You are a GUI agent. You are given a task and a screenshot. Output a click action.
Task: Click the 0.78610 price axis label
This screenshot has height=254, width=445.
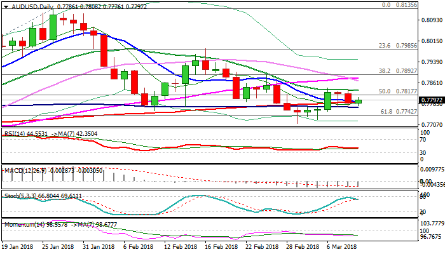[432, 83]
